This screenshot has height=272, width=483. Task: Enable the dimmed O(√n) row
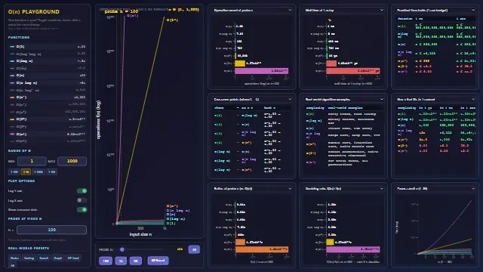coord(48,68)
